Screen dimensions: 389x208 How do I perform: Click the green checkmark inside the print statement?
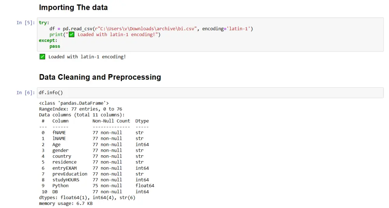point(72,35)
